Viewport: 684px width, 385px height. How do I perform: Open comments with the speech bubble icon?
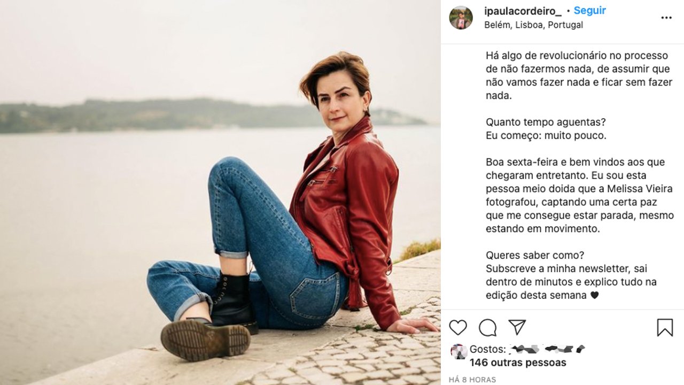click(487, 327)
